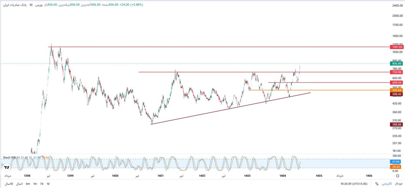Click the 2400.00 price scale value
This screenshot has height=188, width=405.
pyautogui.click(x=397, y=6)
